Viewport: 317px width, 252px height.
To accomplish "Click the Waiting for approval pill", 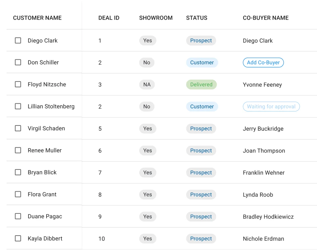I will (271, 106).
